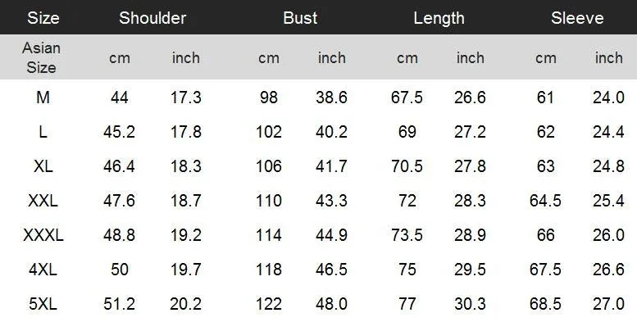Select length value 70.5 in XL row

(x=407, y=166)
